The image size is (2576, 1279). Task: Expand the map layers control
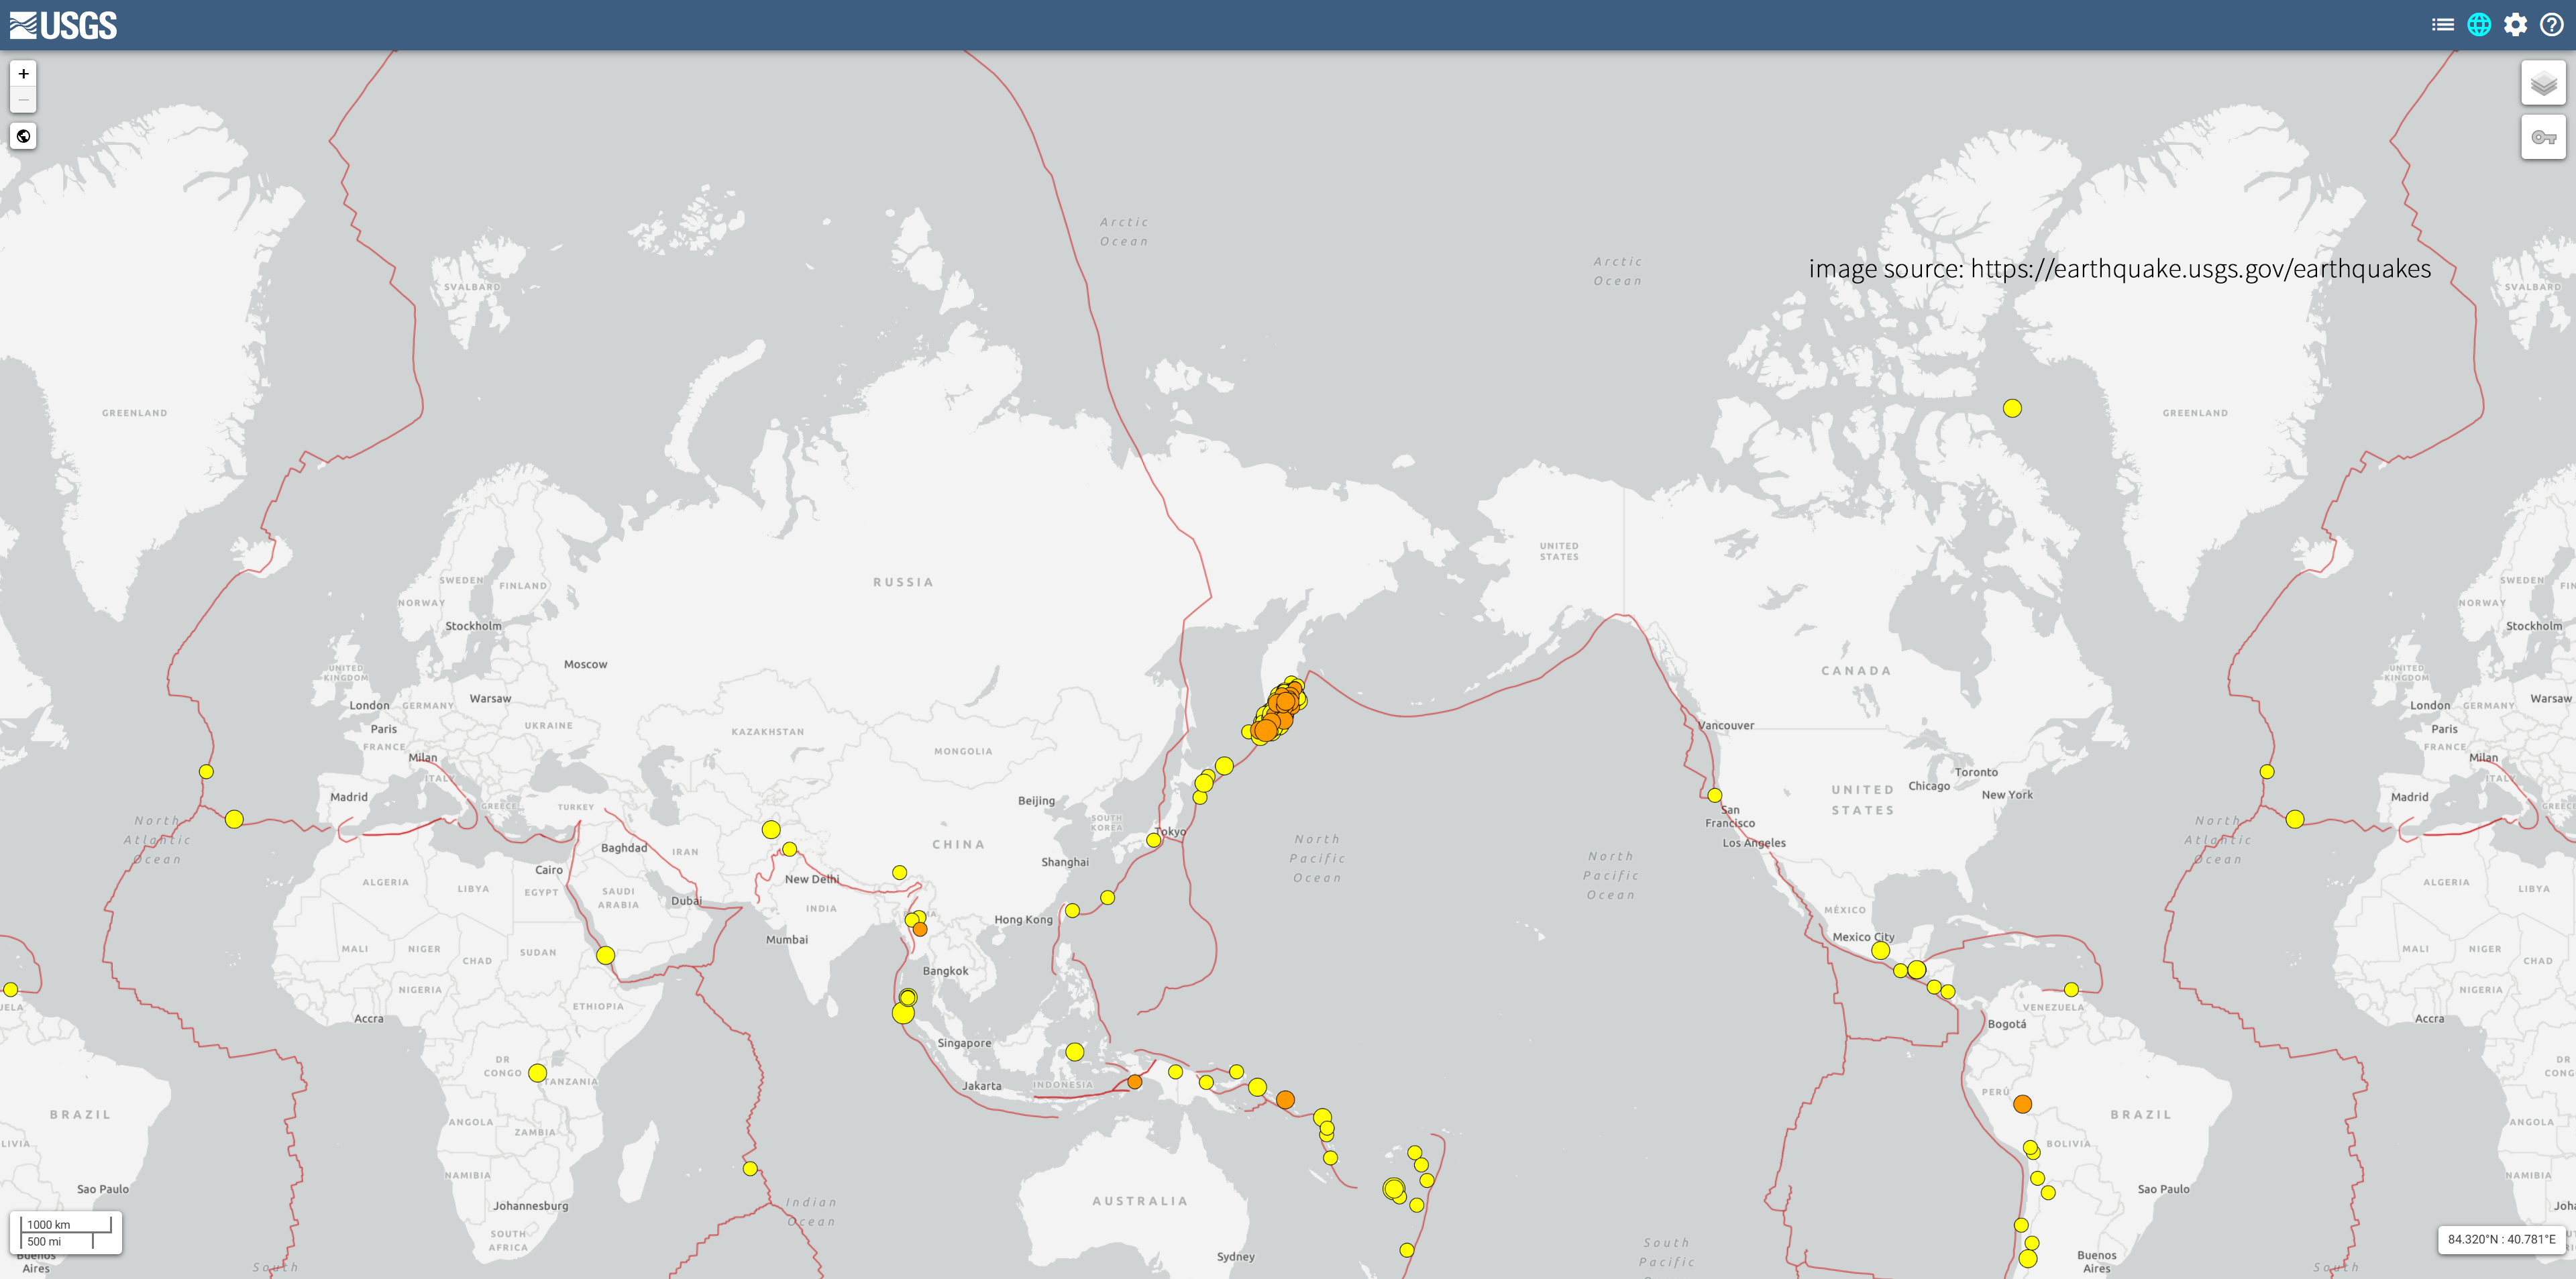coord(2543,84)
